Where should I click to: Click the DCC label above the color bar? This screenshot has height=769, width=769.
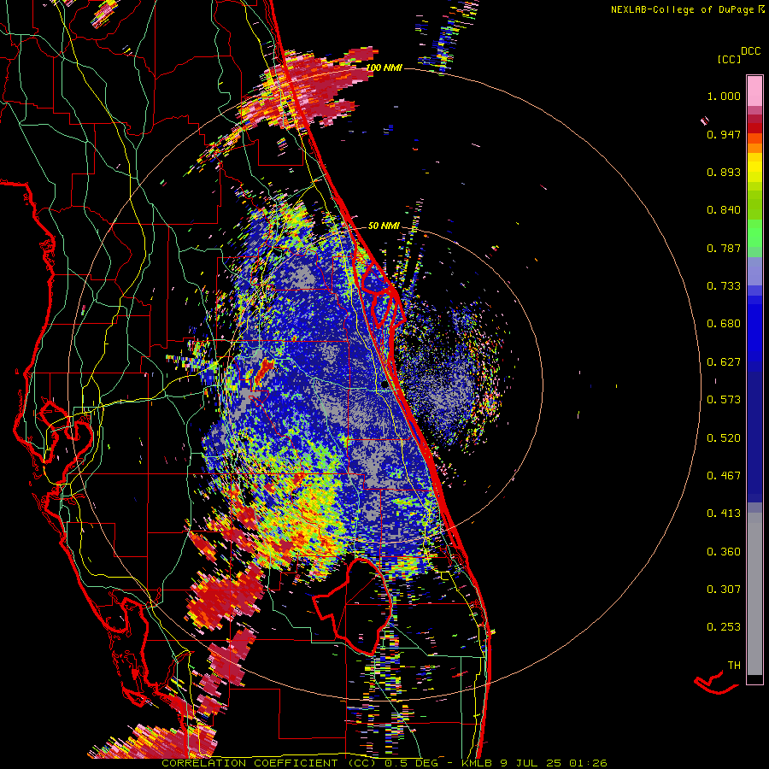click(750, 51)
